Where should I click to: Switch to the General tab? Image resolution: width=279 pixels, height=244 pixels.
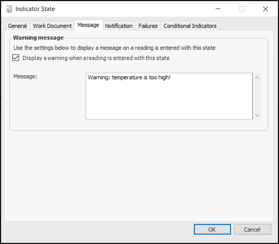pos(17,26)
